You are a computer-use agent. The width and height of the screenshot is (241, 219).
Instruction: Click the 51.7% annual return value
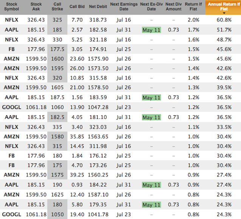[x=224, y=30]
